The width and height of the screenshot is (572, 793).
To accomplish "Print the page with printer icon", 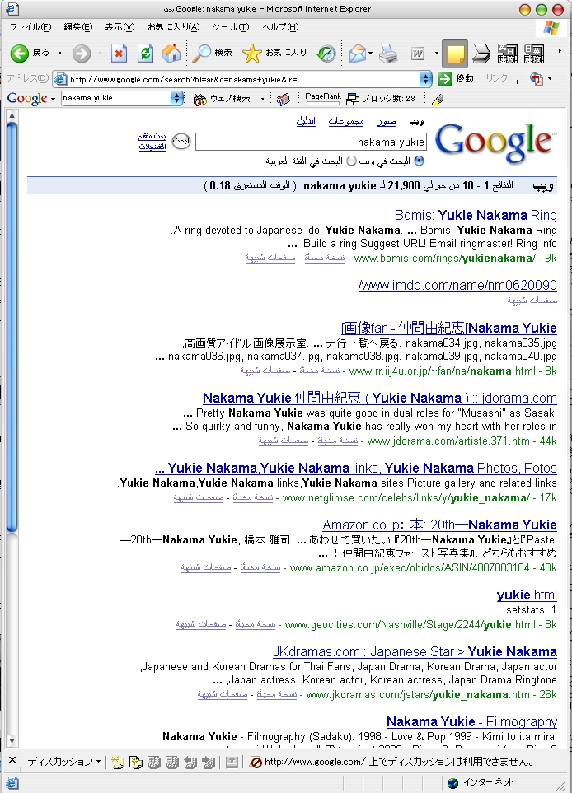I will (387, 54).
